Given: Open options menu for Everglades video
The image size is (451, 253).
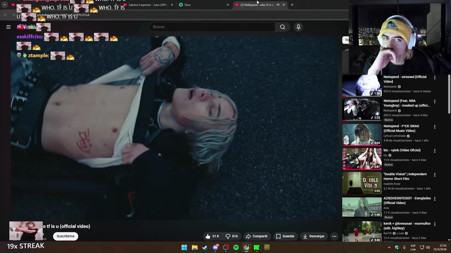Looking at the screenshot, I should point(434,199).
